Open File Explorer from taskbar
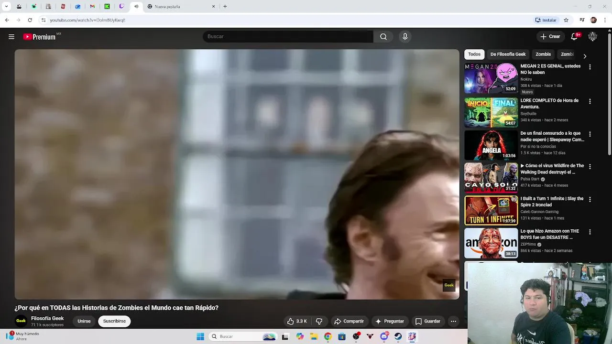Screen dimensions: 612x344 pyautogui.click(x=314, y=336)
